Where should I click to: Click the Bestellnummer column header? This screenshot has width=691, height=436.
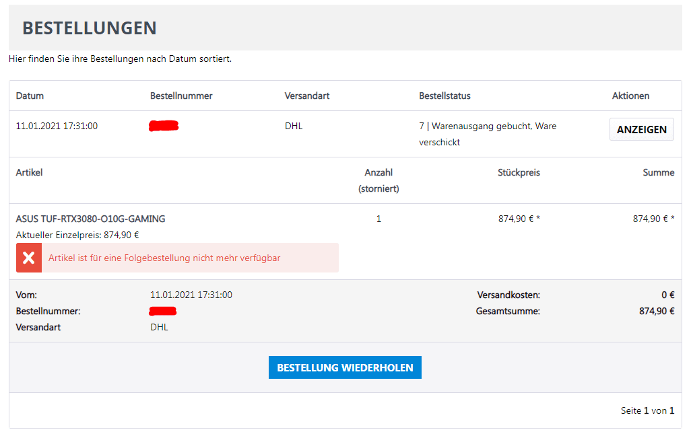coord(181,96)
